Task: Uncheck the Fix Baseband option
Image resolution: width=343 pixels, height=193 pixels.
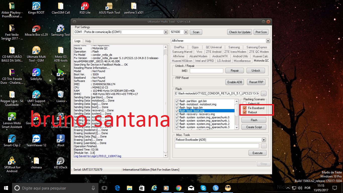Action: tap(245, 108)
